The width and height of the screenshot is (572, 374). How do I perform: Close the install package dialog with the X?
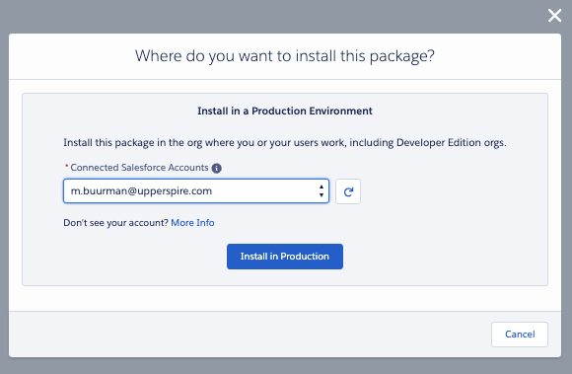coord(554,16)
